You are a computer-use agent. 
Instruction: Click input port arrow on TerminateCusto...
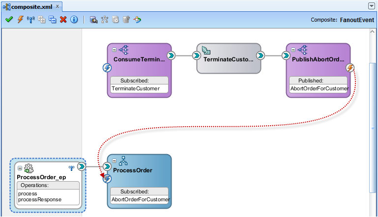pos(197,55)
